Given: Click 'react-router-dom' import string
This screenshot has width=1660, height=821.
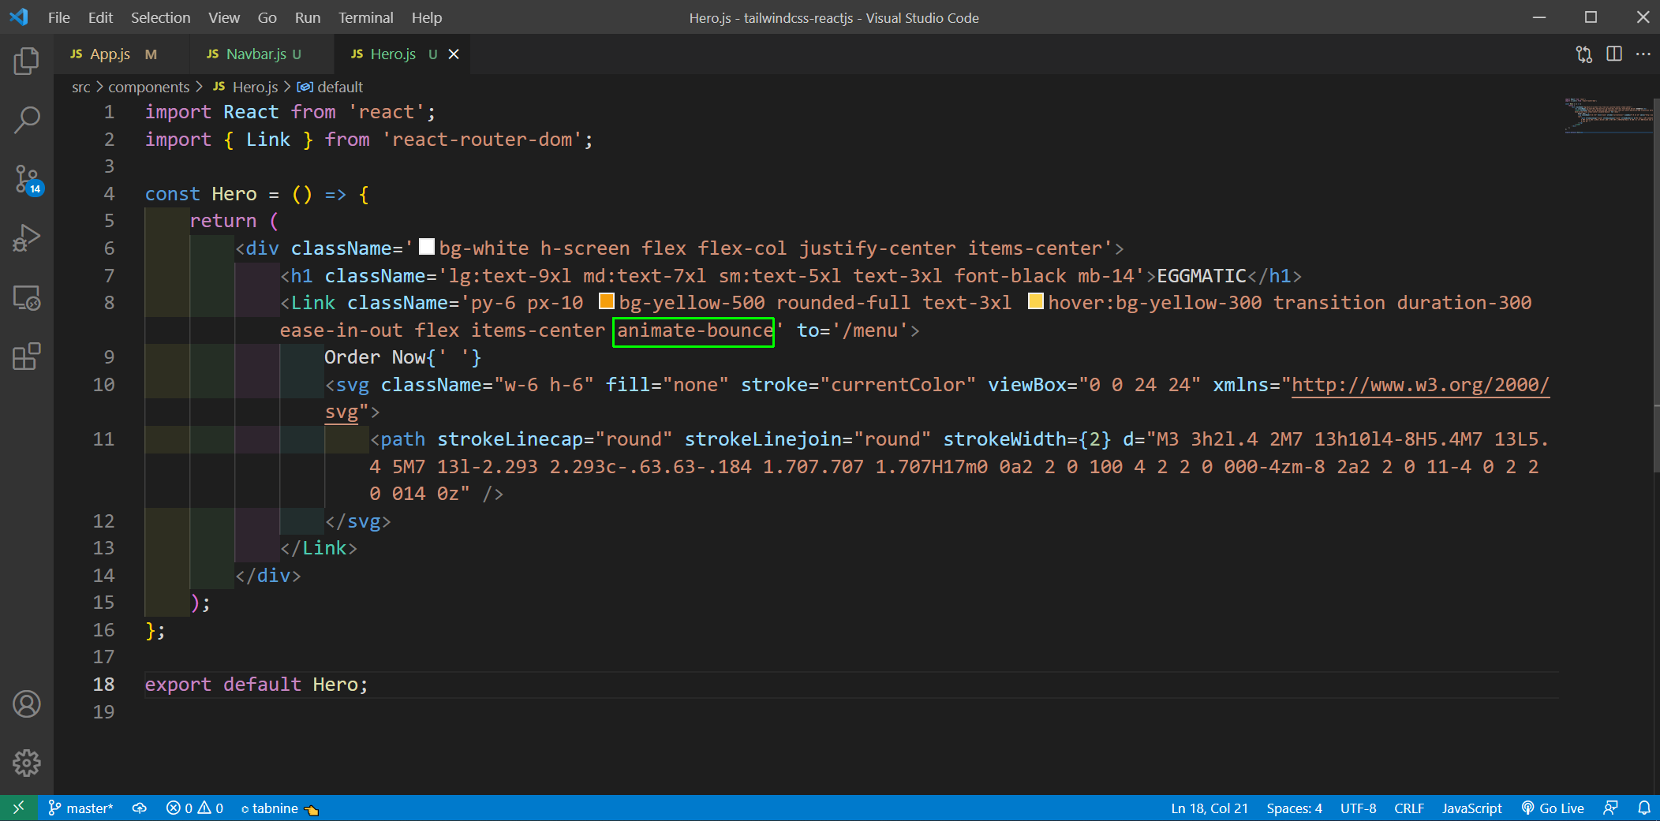Looking at the screenshot, I should click(x=482, y=140).
